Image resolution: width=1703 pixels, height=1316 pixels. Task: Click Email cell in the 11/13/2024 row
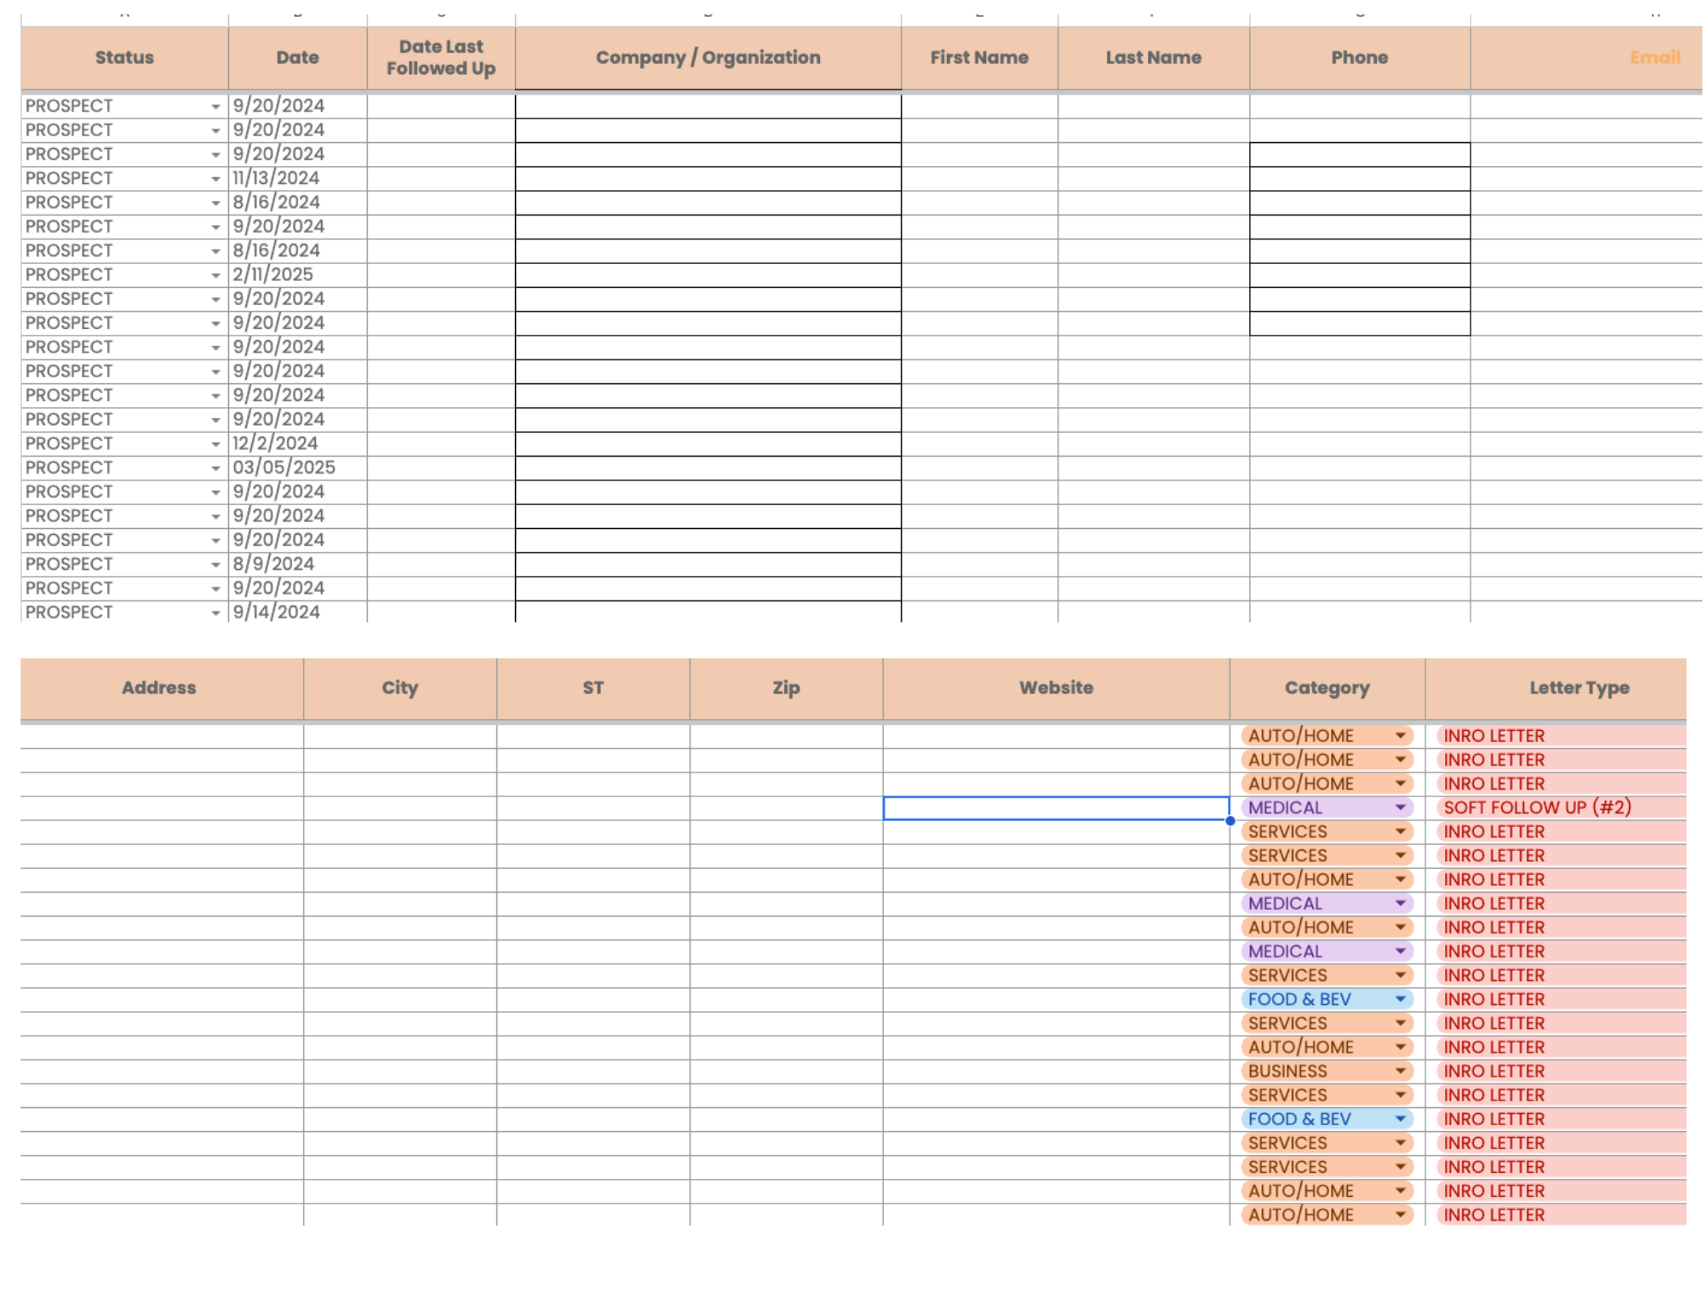click(1585, 178)
